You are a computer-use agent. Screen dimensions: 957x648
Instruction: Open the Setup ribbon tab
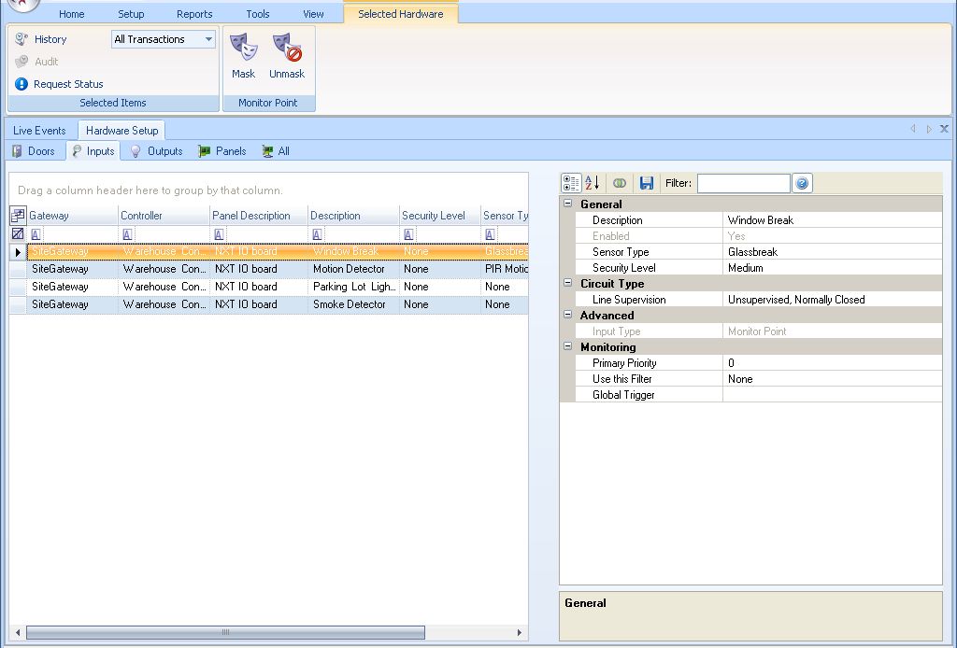[131, 14]
